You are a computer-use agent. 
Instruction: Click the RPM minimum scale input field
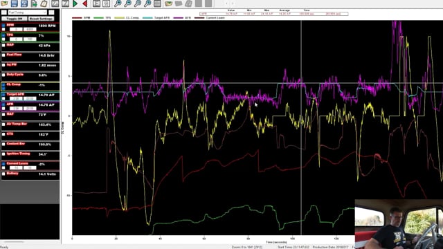(x=16, y=29)
